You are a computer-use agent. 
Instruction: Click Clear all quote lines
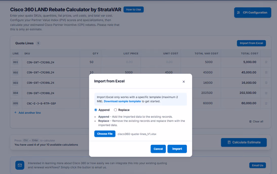click(256, 122)
